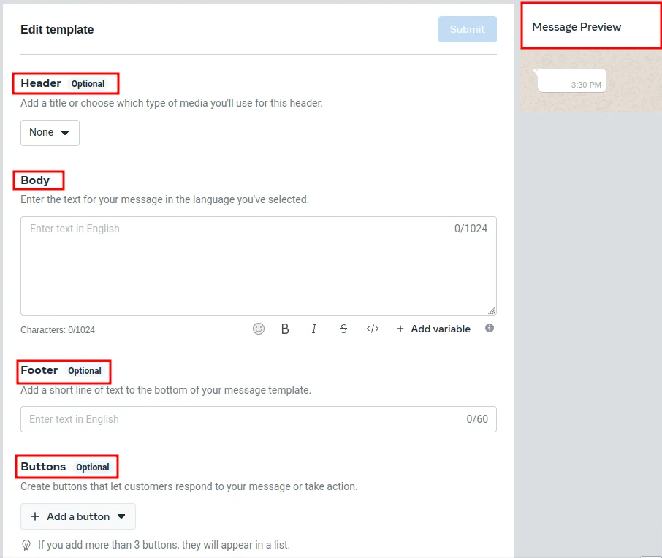Image resolution: width=662 pixels, height=558 pixels.
Task: Click the Add variable button
Action: point(433,329)
